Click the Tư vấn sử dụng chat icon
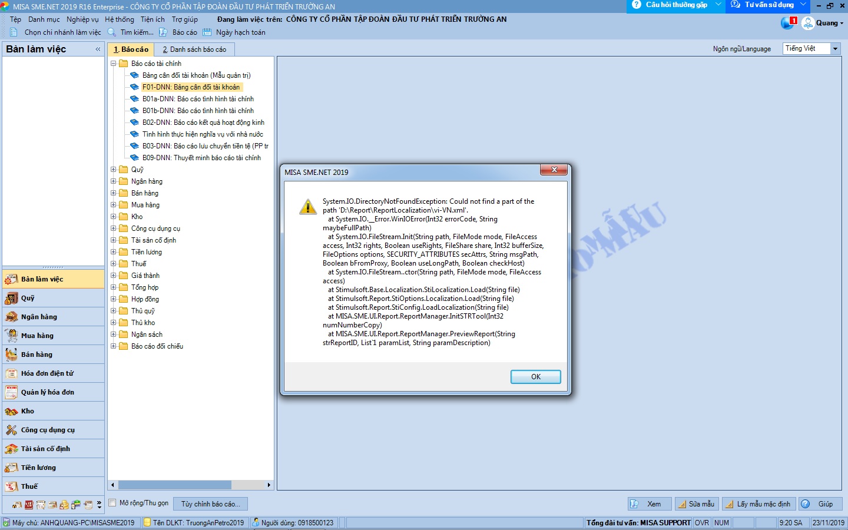This screenshot has width=848, height=530. point(736,5)
